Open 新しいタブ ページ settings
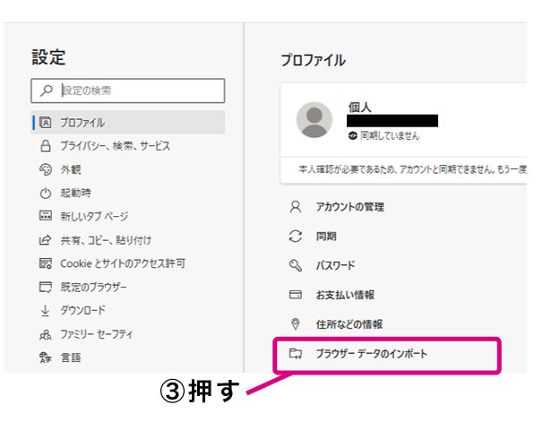This screenshot has width=543, height=422. [94, 216]
